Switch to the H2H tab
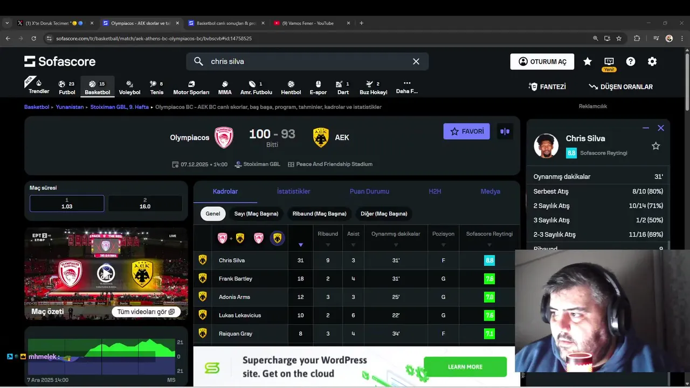This screenshot has width=690, height=388. click(x=434, y=191)
